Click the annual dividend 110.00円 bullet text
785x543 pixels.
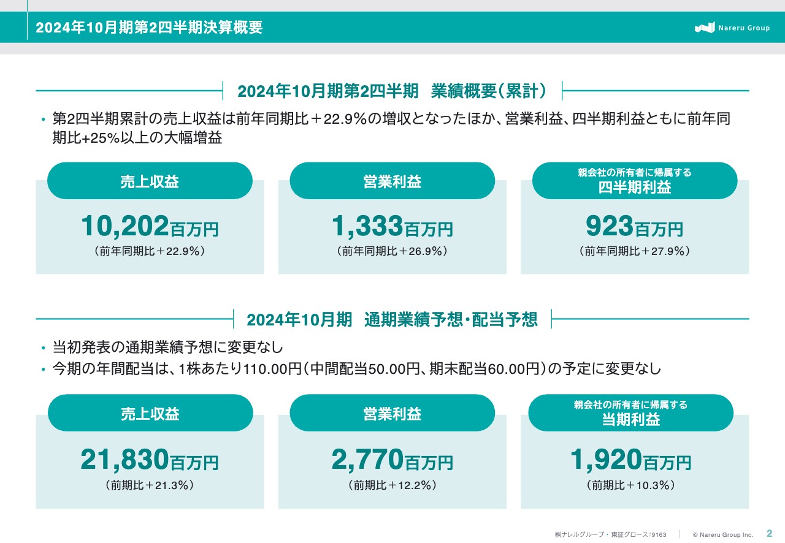pos(356,369)
